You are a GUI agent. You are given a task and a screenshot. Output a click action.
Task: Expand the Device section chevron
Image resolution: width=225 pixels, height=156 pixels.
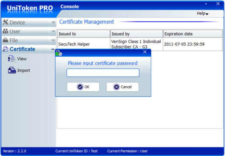pos(53,22)
